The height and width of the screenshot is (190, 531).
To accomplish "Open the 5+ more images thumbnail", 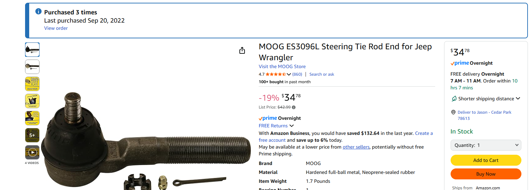I will (32, 135).
